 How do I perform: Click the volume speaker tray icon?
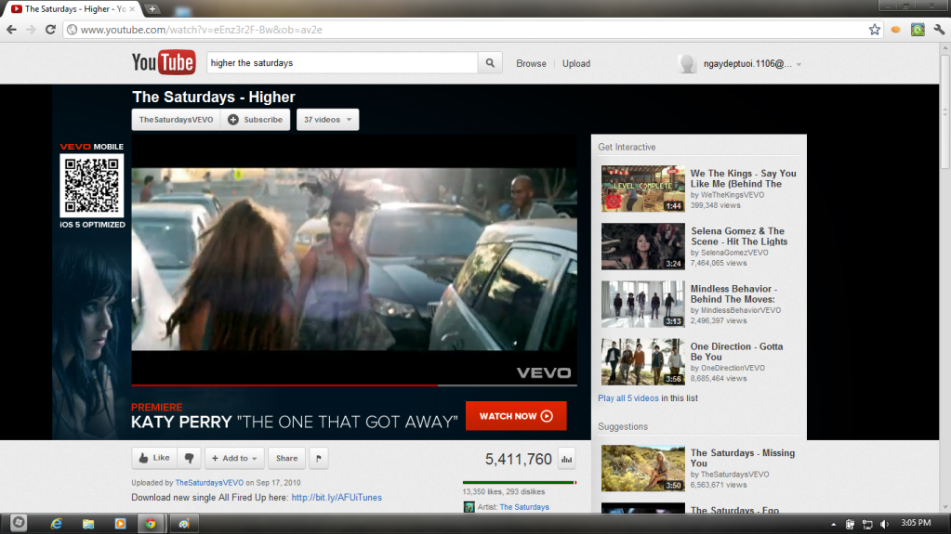point(884,524)
